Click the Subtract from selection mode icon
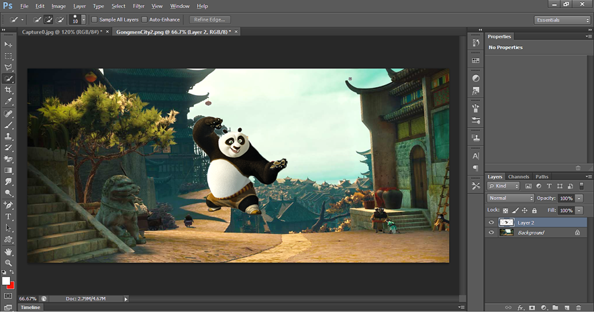Image resolution: width=594 pixels, height=313 pixels. click(60, 19)
